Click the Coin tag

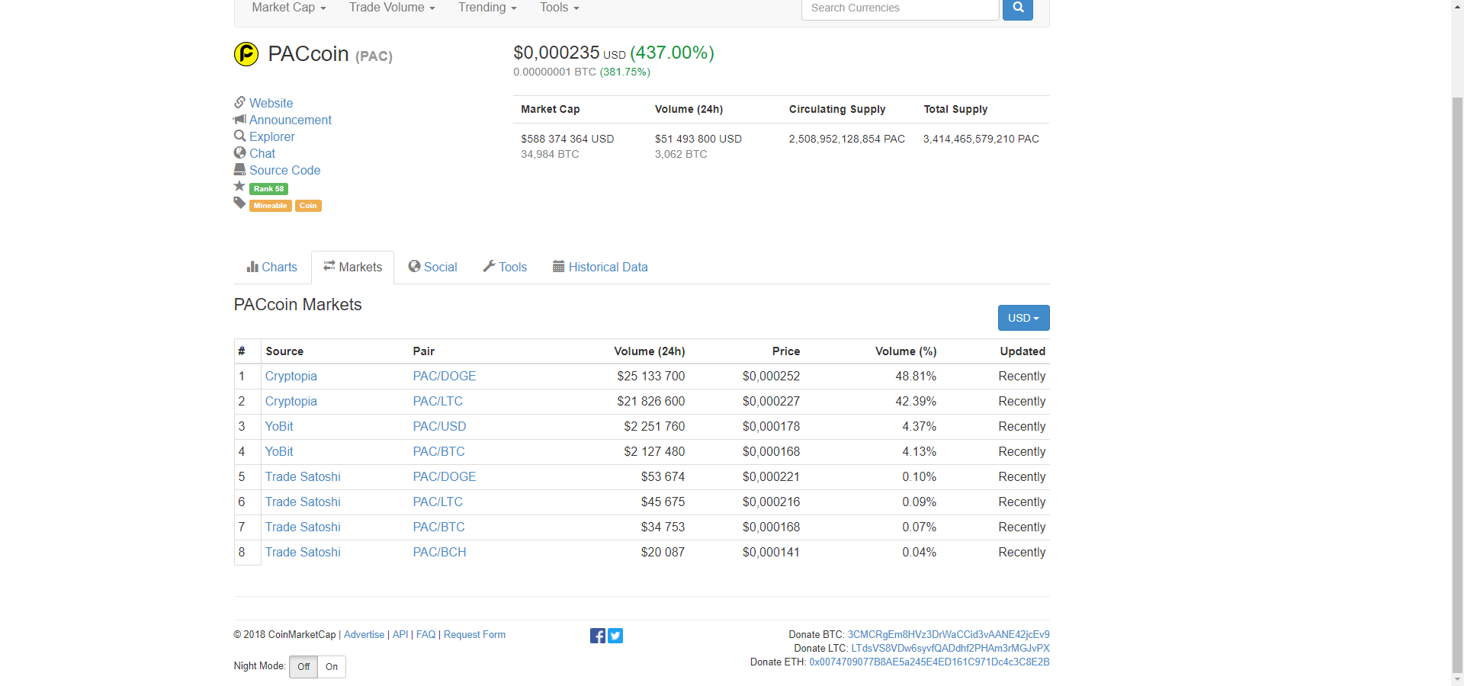pyautogui.click(x=308, y=206)
